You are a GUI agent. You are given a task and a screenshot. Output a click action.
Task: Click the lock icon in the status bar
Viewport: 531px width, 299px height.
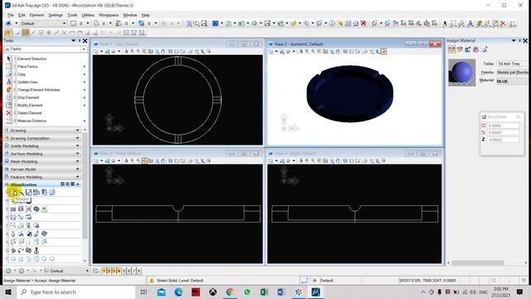coord(314,281)
